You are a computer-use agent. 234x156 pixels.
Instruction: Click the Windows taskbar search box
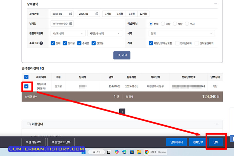(96, 152)
